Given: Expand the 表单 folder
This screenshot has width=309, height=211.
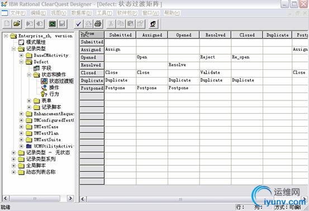Looking at the screenshot, I should 29,101.
